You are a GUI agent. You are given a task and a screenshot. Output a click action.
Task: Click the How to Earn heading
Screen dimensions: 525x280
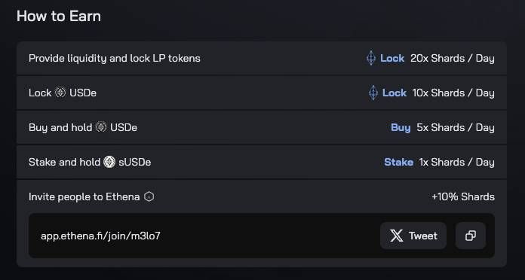pos(59,16)
